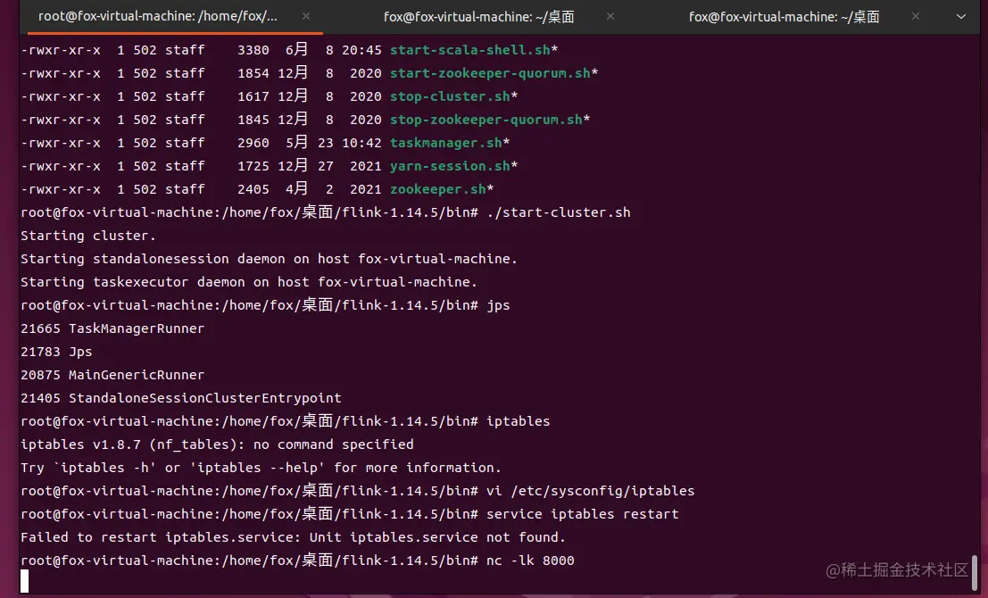
Task: Click the 'Failed to restart iptables.service' line
Action: (x=293, y=537)
